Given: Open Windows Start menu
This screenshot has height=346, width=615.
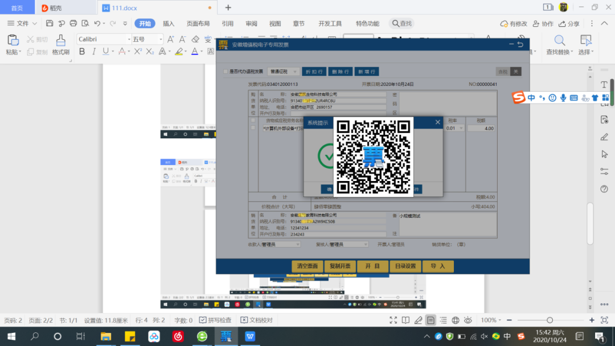Looking at the screenshot, I should [x=11, y=336].
